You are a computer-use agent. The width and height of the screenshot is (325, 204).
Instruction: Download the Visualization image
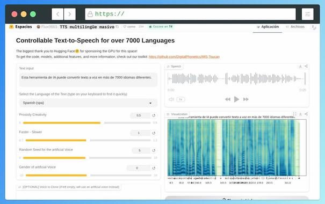coord(300,114)
